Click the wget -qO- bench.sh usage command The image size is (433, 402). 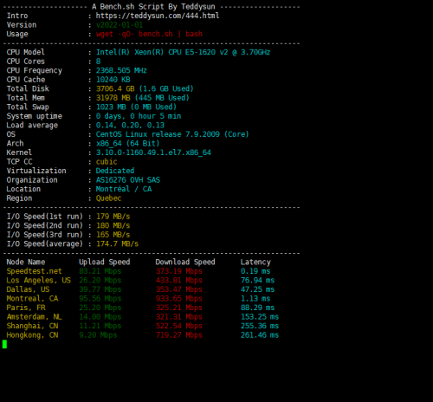click(x=149, y=34)
